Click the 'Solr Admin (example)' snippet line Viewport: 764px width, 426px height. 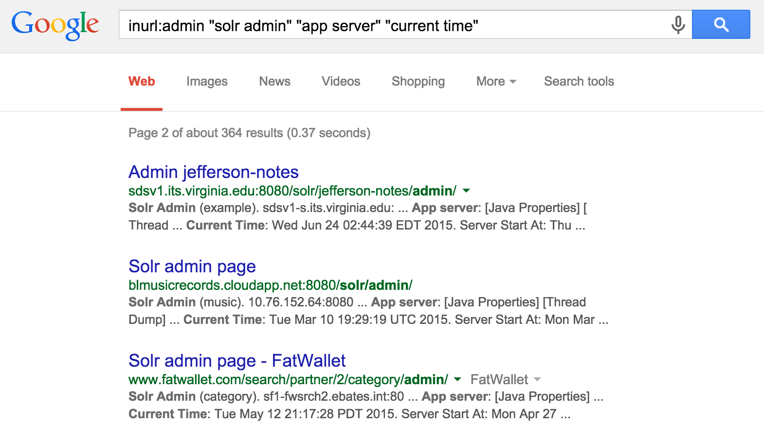(x=358, y=208)
